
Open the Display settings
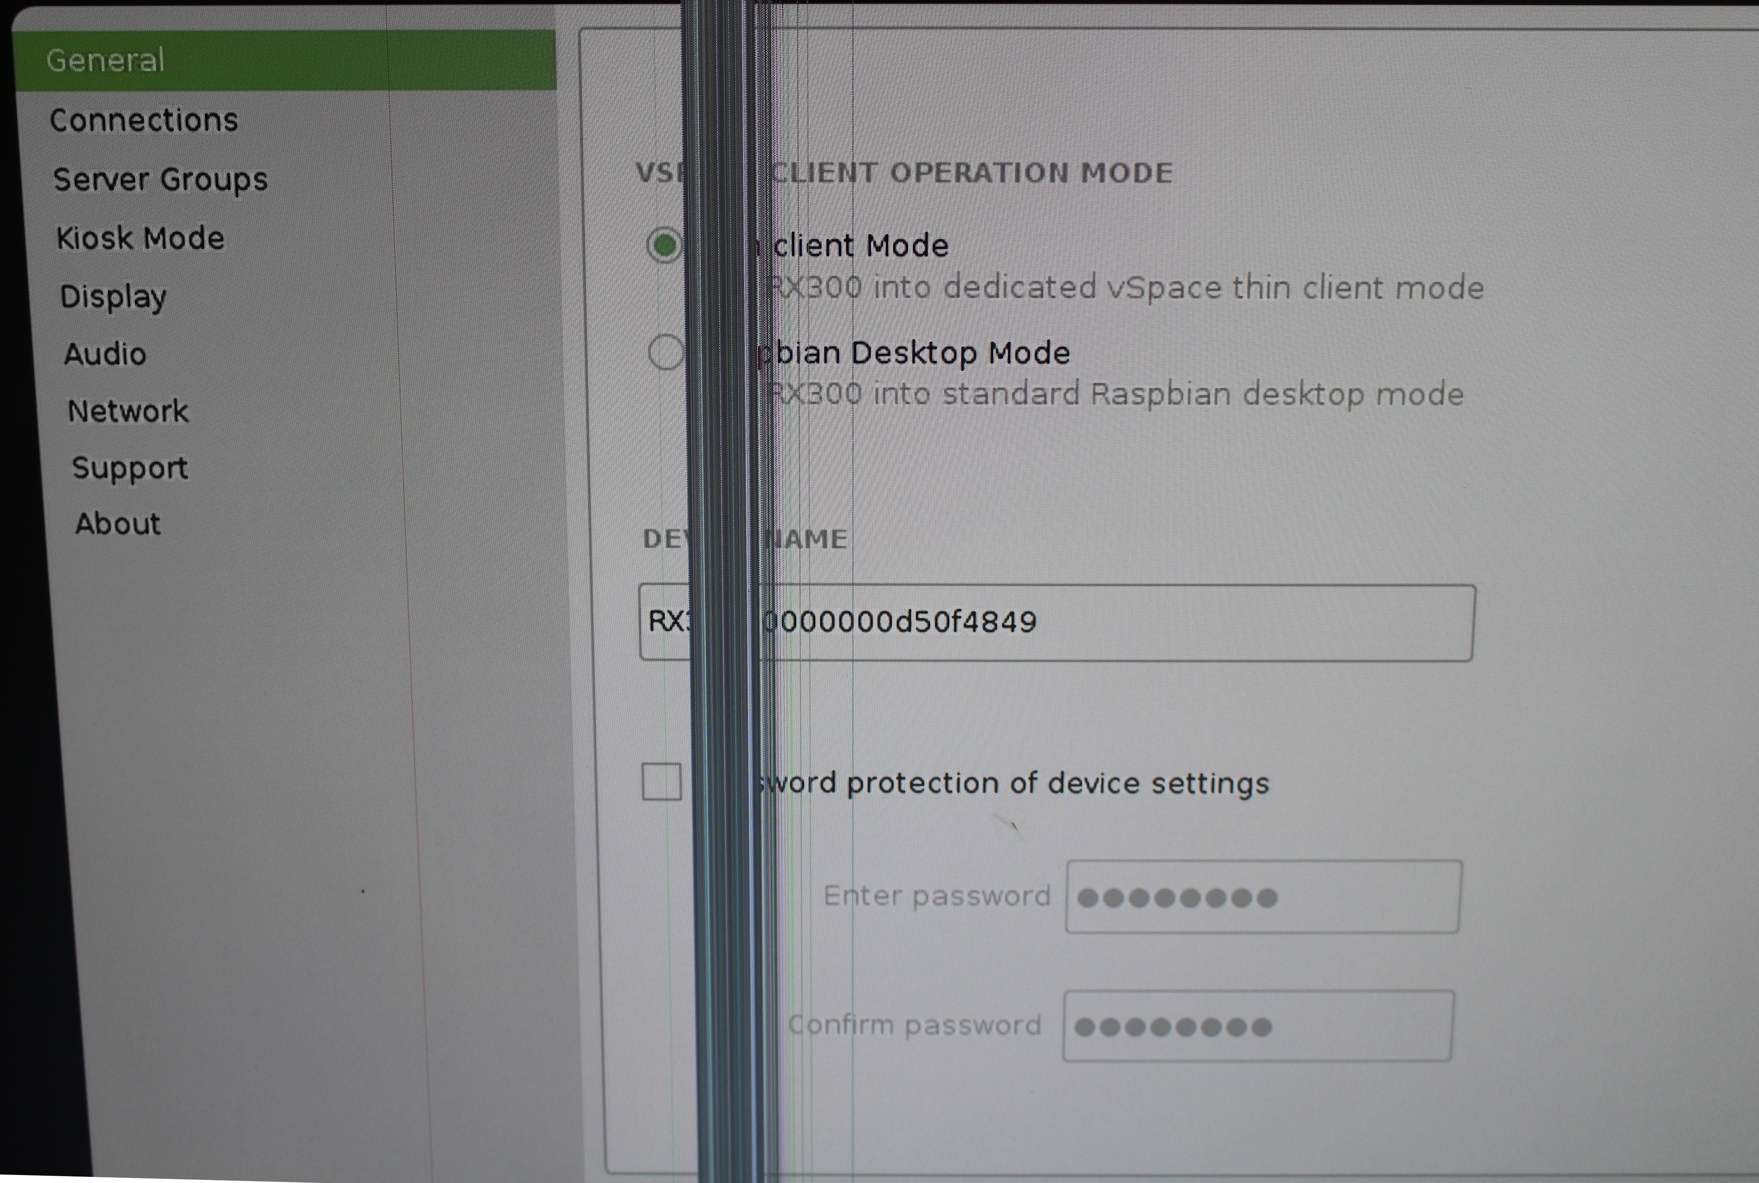(113, 297)
